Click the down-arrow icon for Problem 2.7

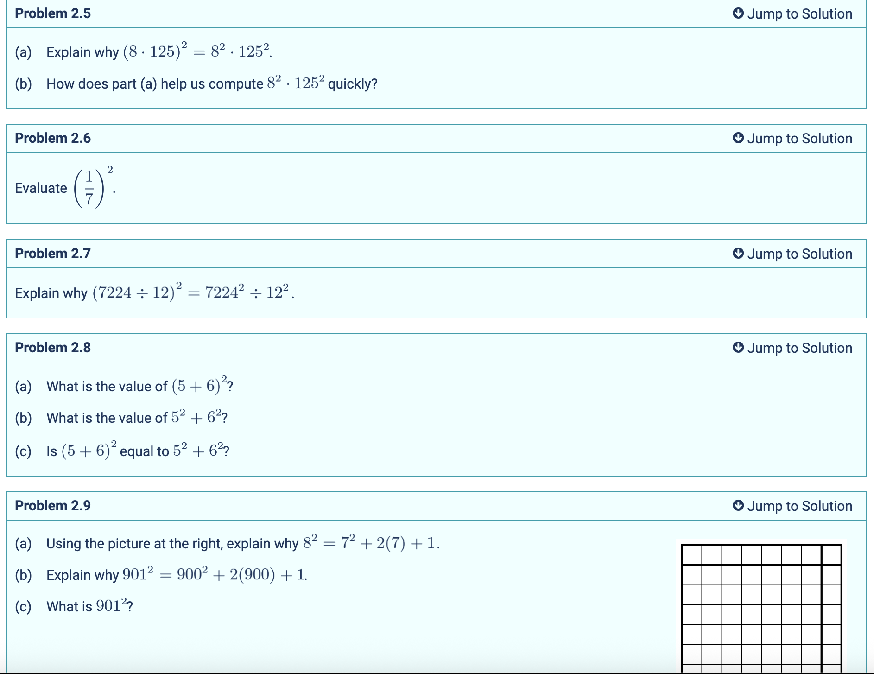738,253
